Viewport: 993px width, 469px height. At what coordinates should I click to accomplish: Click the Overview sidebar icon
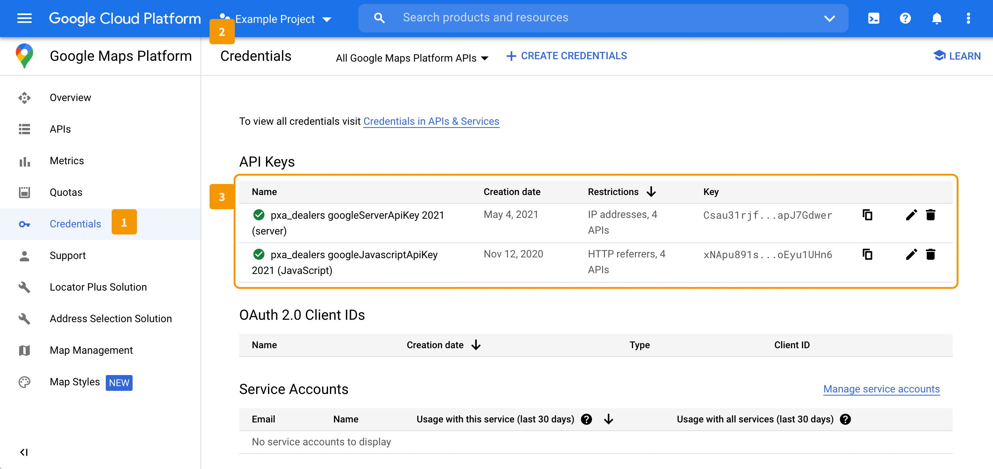24,98
